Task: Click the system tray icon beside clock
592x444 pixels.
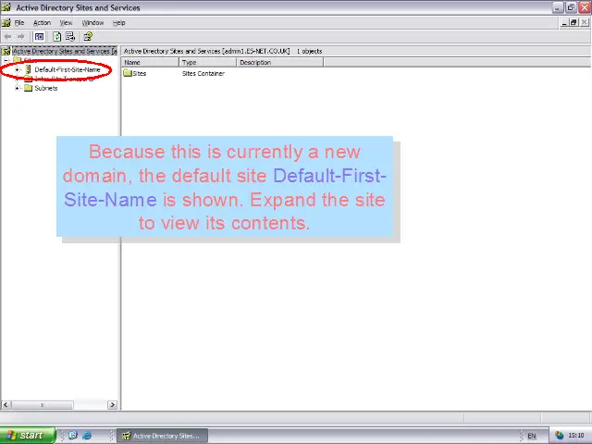Action: (559, 436)
